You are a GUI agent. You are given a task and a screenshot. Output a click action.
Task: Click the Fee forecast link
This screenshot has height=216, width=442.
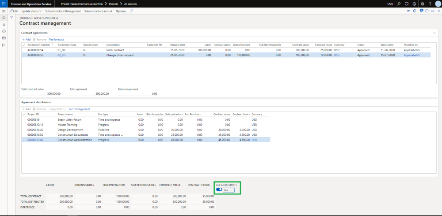tap(56, 39)
